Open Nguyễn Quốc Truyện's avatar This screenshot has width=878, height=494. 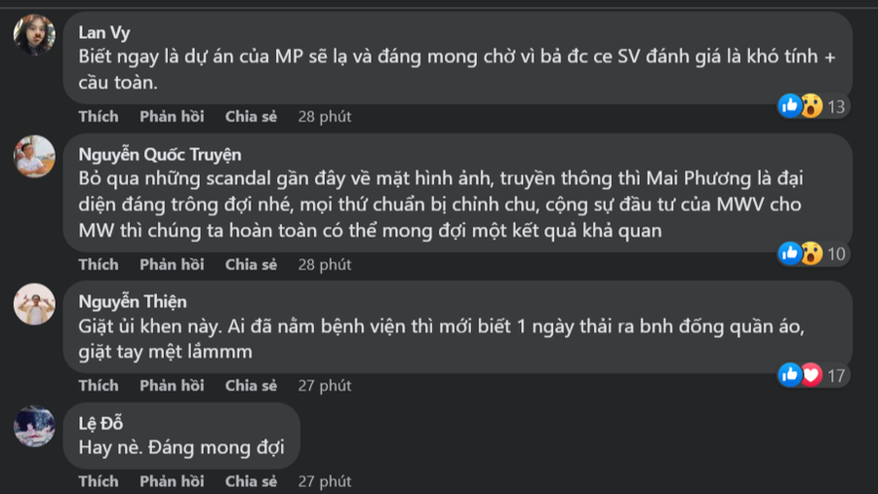[x=34, y=156]
